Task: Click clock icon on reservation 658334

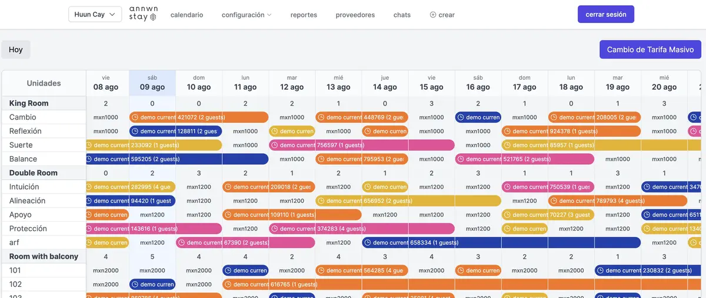Action: pyautogui.click(x=367, y=242)
